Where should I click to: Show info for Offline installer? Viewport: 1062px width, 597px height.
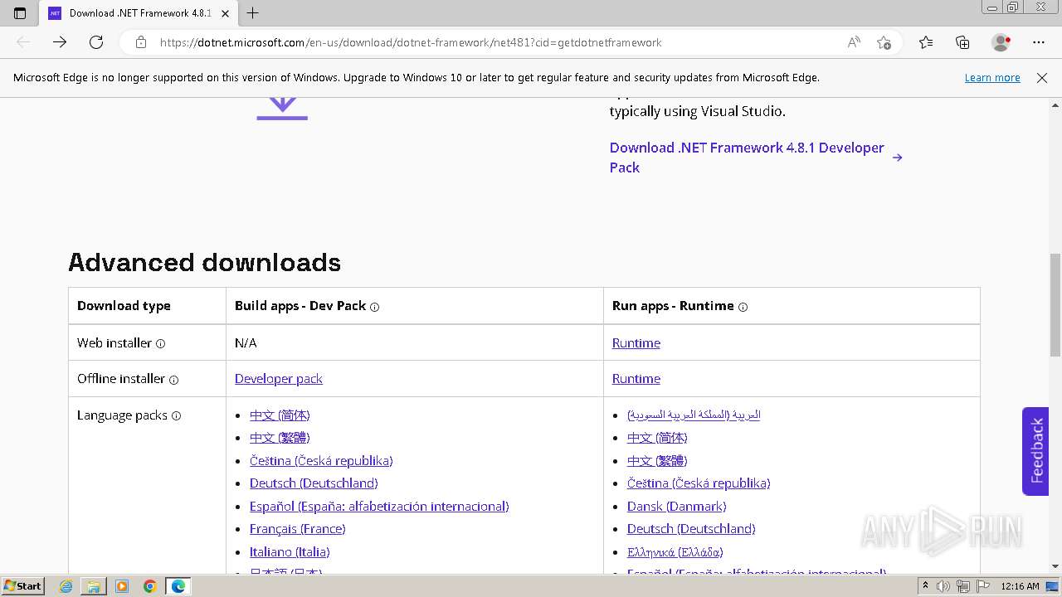point(173,380)
